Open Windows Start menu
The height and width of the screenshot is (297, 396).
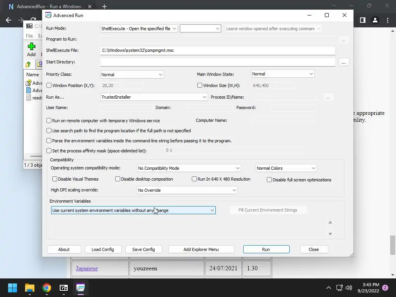coord(12,288)
